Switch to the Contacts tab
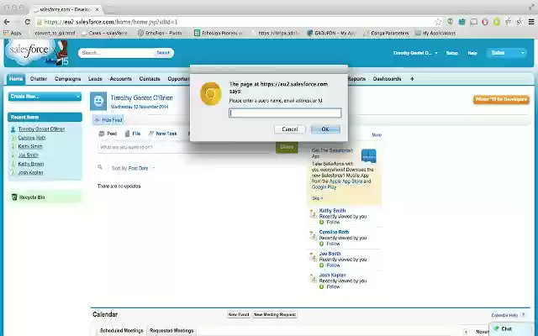538x336 pixels. click(x=150, y=79)
